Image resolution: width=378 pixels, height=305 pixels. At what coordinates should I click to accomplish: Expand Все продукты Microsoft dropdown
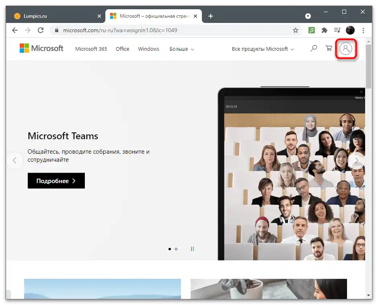point(263,49)
